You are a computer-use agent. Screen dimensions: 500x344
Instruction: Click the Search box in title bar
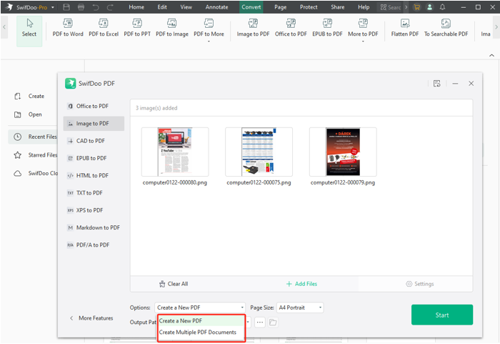(x=391, y=7)
